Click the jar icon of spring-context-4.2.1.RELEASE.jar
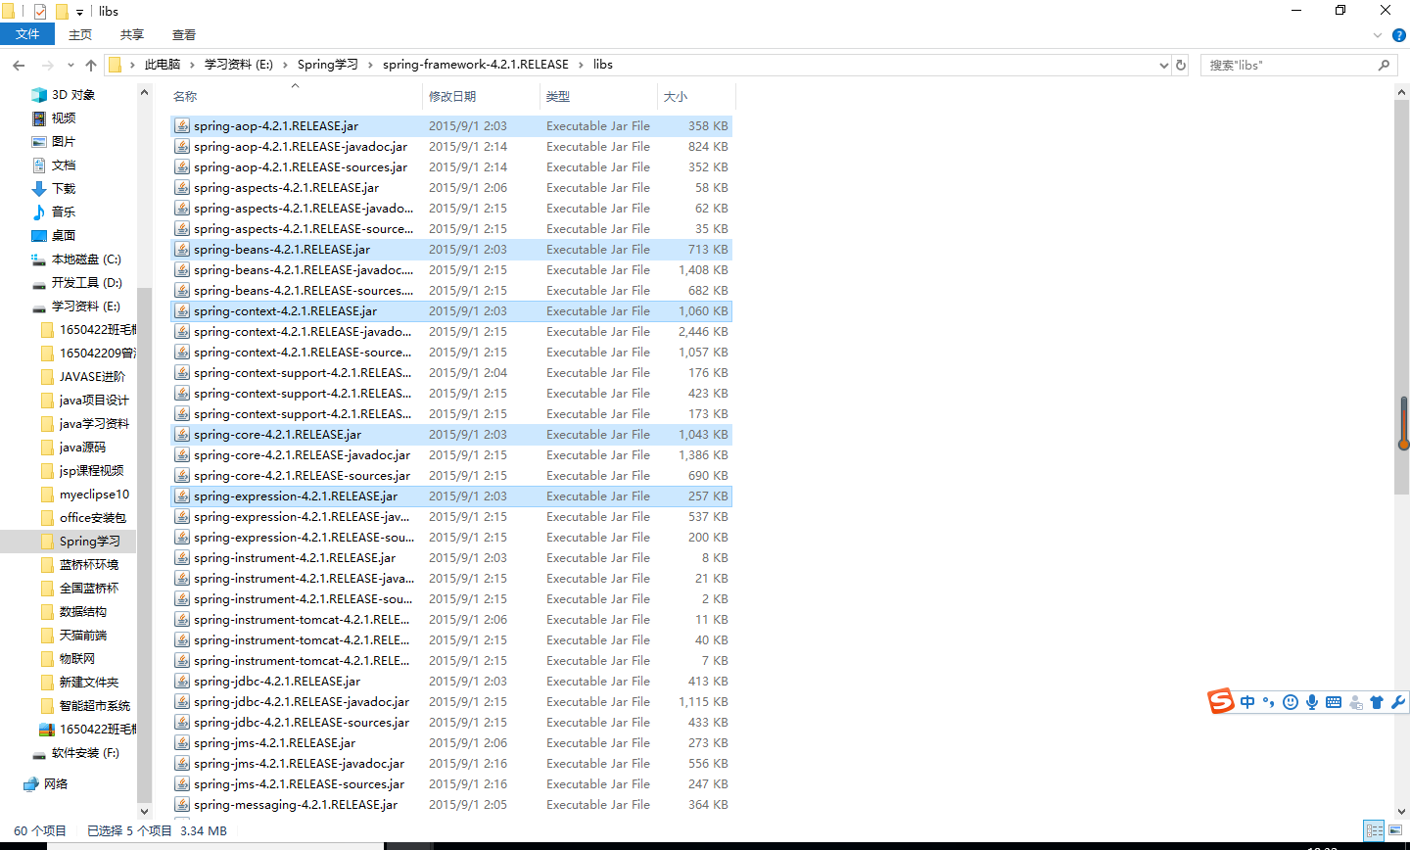Screen dimensions: 1410x850 pos(182,310)
